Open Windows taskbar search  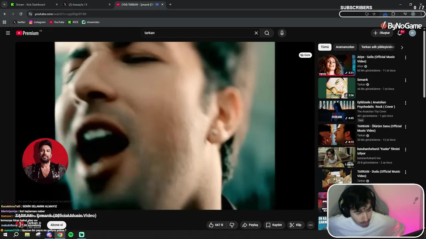(16, 235)
